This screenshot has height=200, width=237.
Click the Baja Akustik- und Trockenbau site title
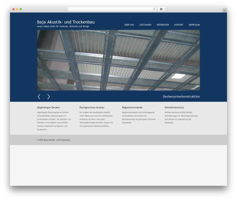pyautogui.click(x=66, y=22)
